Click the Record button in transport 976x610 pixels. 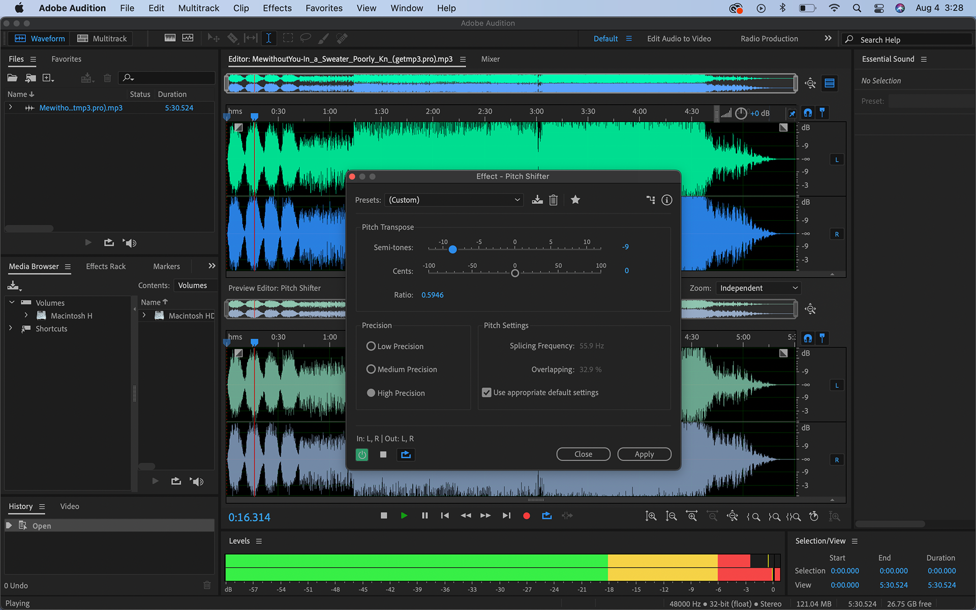pyautogui.click(x=526, y=516)
